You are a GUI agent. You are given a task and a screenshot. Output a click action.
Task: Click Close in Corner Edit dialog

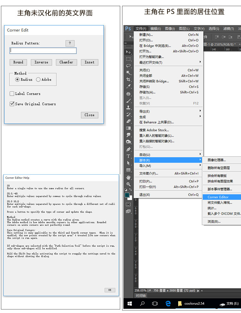tap(90, 115)
